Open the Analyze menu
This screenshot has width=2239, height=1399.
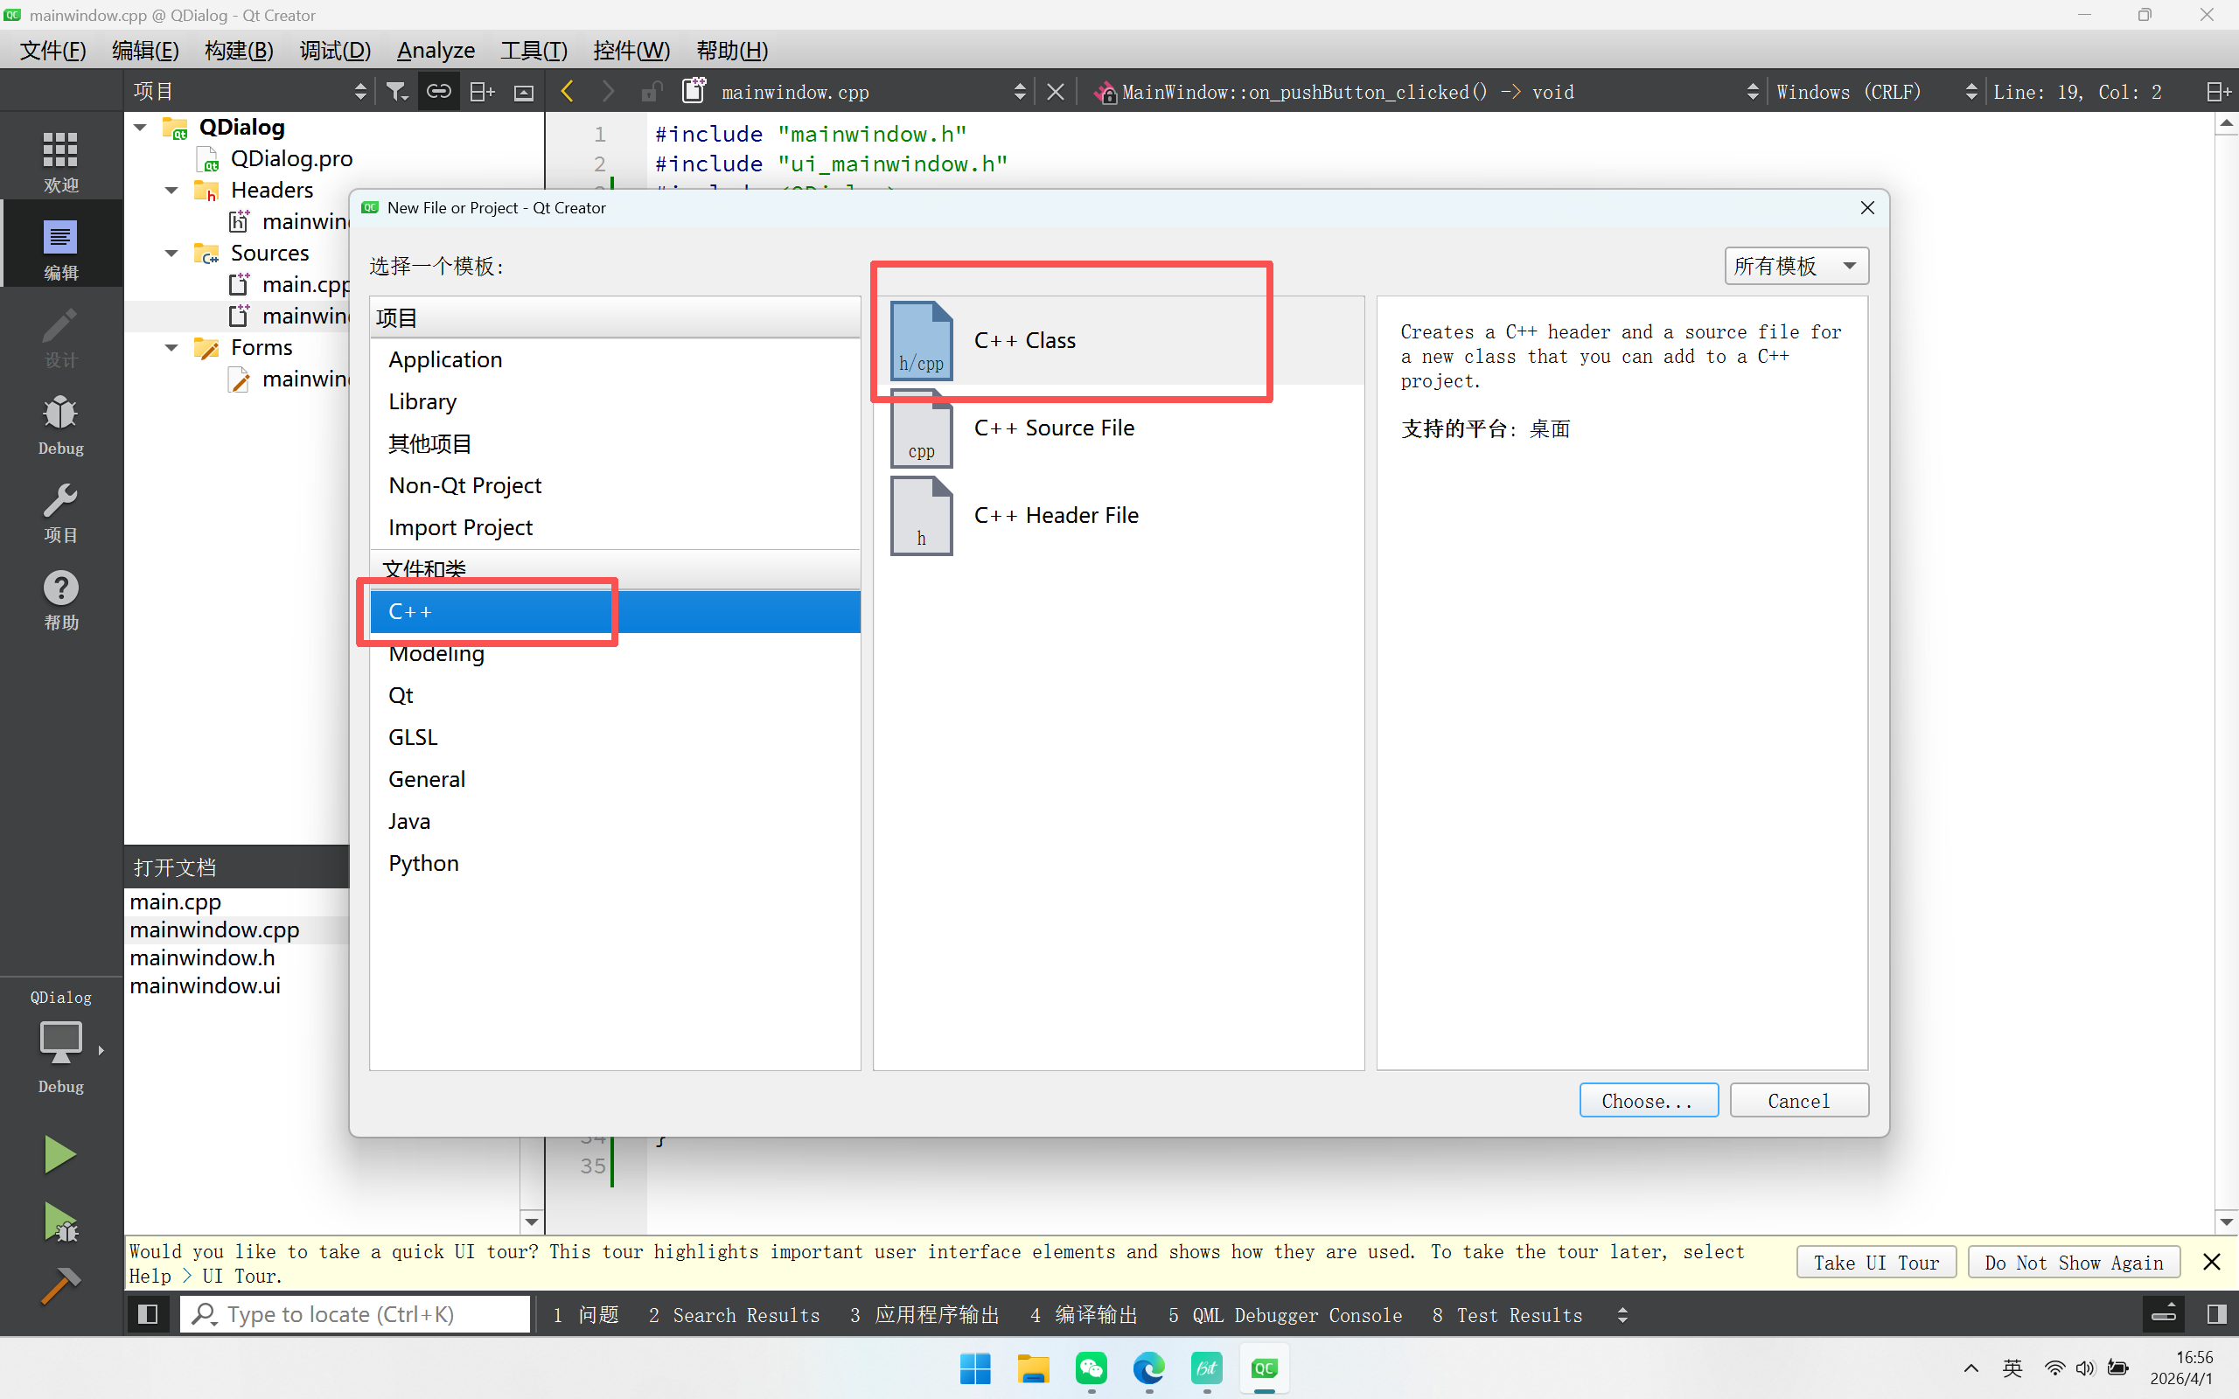click(435, 51)
